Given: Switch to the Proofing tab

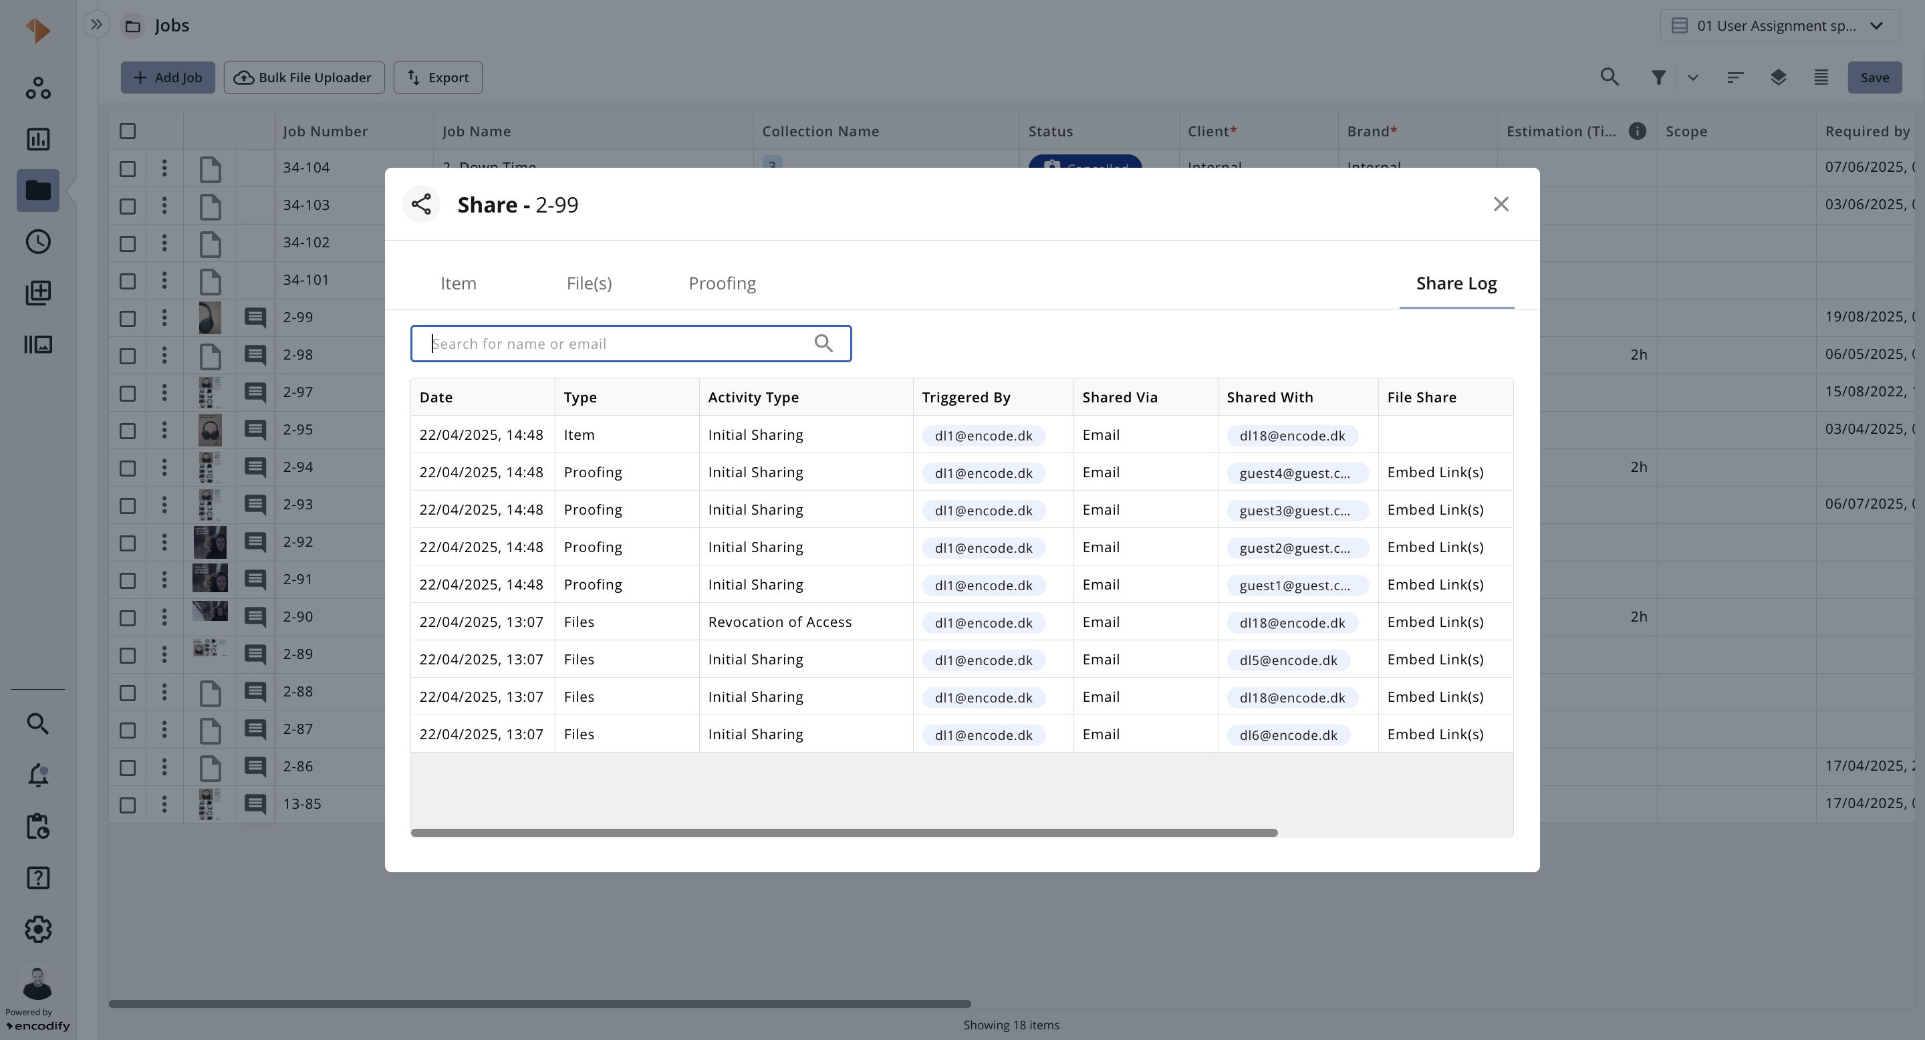Looking at the screenshot, I should (722, 283).
